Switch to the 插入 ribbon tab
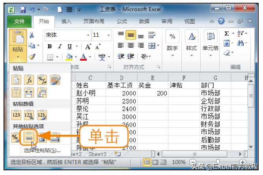263x175 pixels. pyautogui.click(x=66, y=21)
